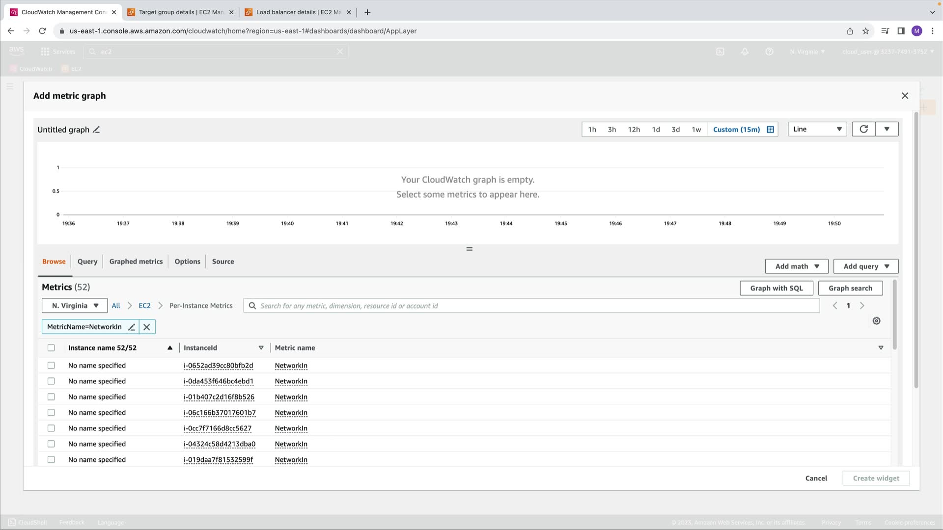Click the EC2 breadcrumb link
The height and width of the screenshot is (530, 943).
point(144,306)
